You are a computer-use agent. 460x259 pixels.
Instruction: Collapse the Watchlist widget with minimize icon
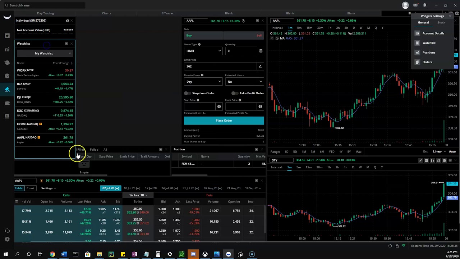coord(66,44)
